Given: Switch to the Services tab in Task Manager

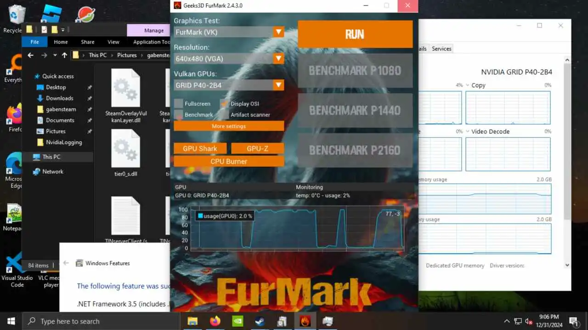Looking at the screenshot, I should pos(441,49).
